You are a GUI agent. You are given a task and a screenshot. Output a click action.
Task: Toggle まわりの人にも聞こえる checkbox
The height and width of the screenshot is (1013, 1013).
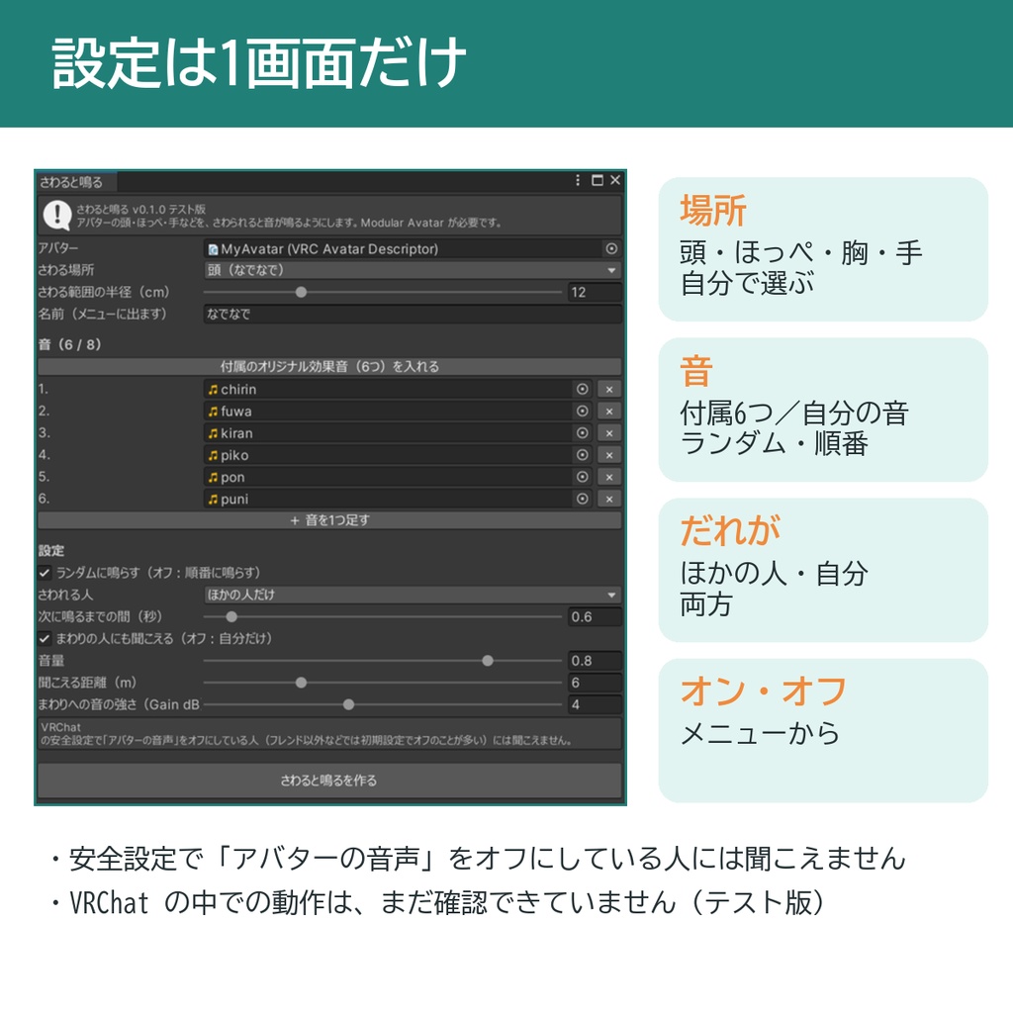(x=45, y=638)
